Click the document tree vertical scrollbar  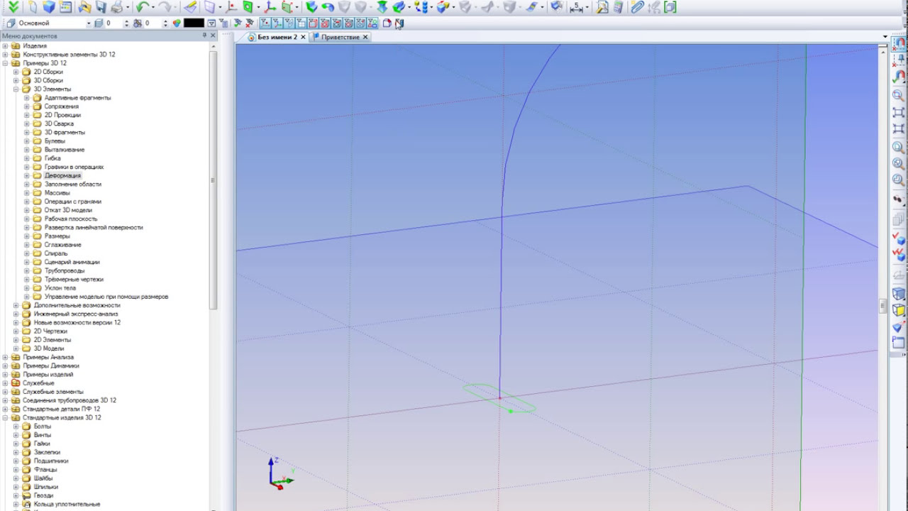213,180
